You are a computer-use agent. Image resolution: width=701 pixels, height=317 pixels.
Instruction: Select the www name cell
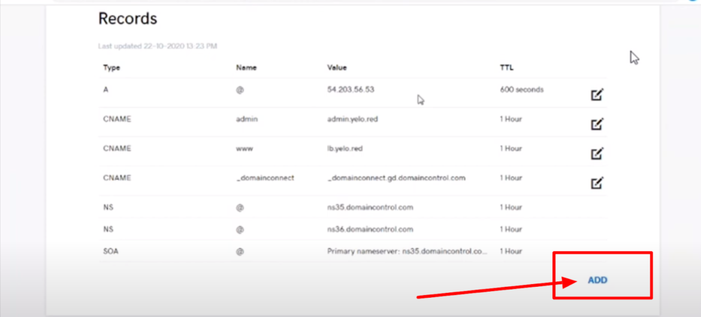244,149
